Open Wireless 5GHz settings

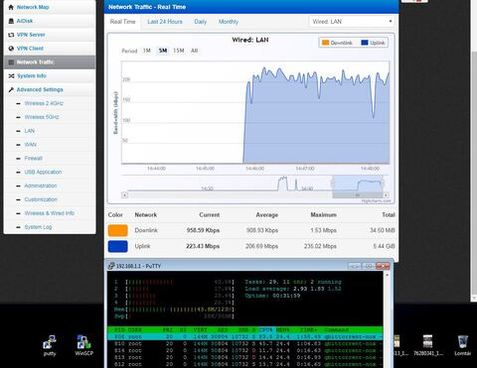pos(42,117)
